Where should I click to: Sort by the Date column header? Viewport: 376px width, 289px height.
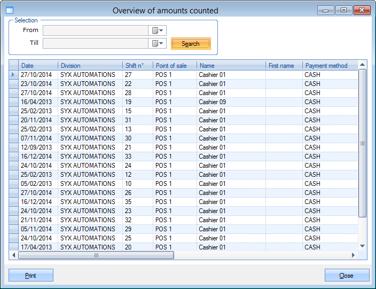tap(38, 66)
